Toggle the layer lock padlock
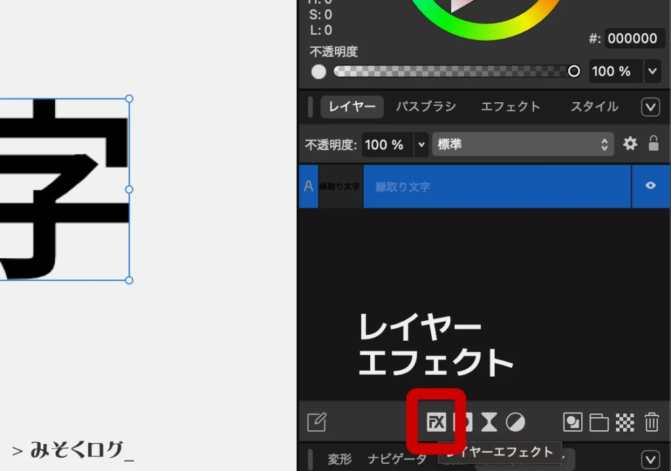Screen dimensions: 671x471 tap(653, 144)
